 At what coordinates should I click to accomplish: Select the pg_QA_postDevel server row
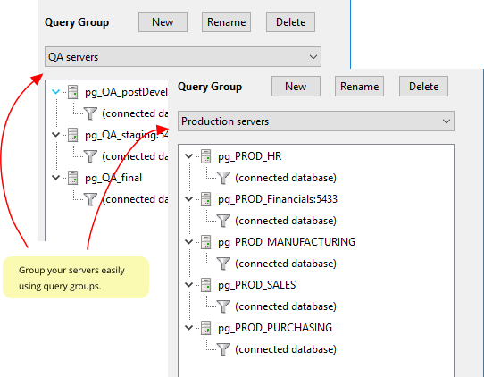[126, 92]
